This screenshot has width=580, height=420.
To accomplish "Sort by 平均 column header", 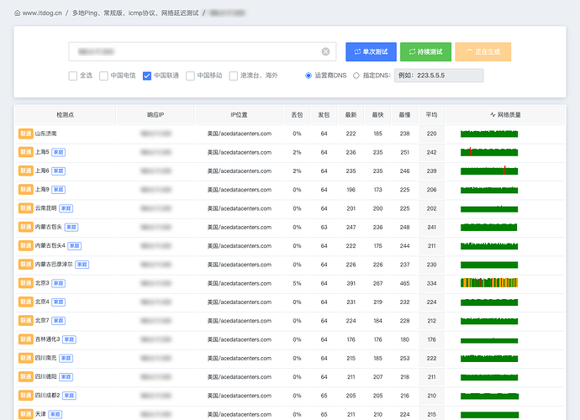I will pos(431,114).
